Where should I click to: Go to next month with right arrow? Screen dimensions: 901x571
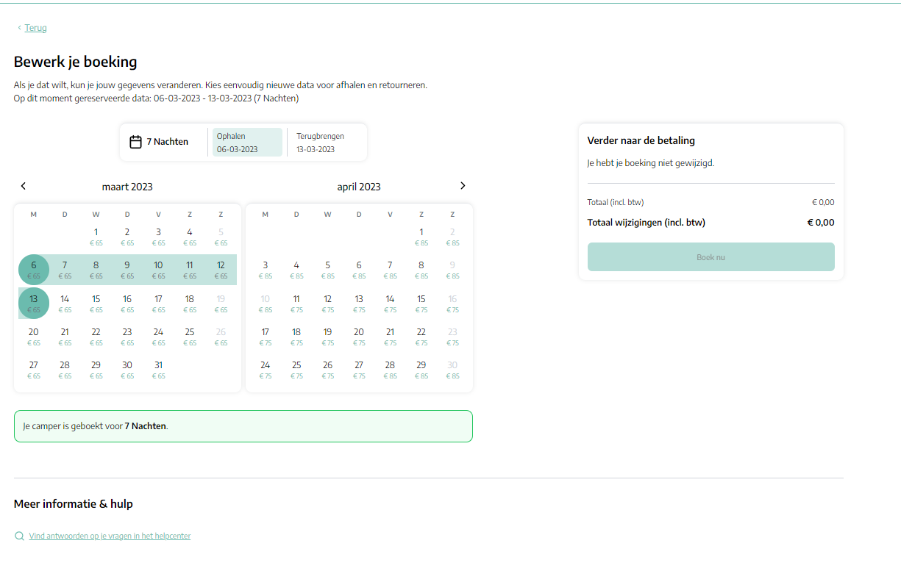[463, 185]
